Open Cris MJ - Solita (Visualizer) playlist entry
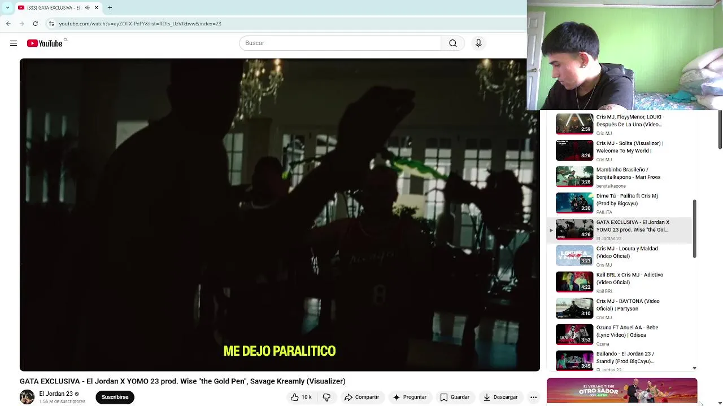723x406 pixels. tap(620, 151)
